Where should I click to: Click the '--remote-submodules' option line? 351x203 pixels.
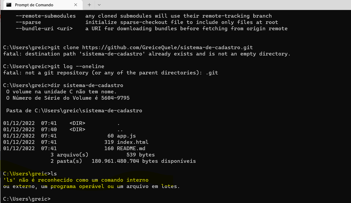point(144,16)
